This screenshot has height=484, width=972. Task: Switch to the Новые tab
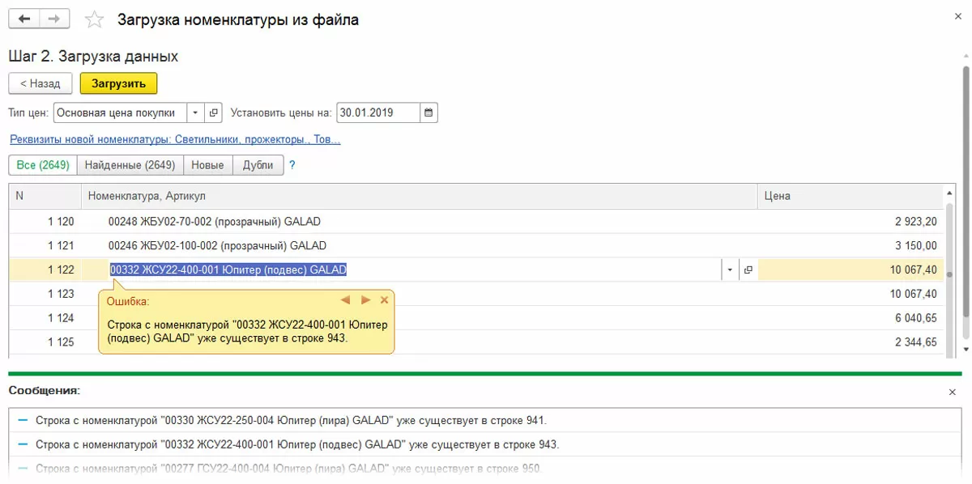point(208,165)
